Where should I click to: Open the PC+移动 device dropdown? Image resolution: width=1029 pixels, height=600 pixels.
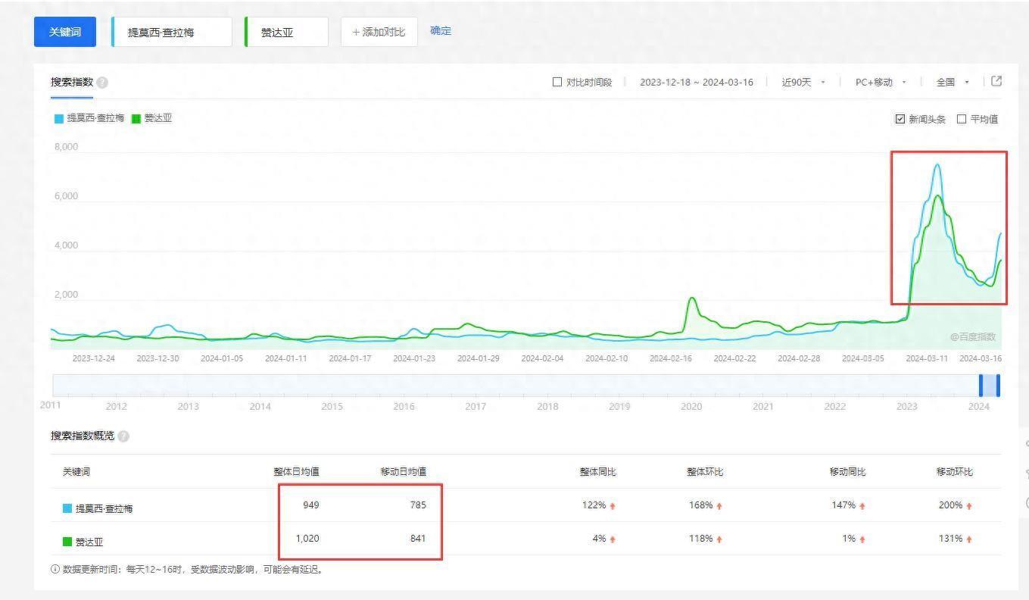tap(880, 82)
